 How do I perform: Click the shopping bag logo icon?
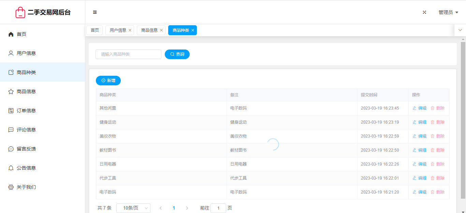[20, 12]
